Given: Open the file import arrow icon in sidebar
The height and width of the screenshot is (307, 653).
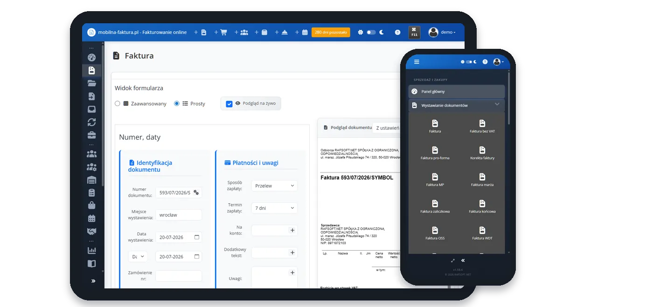Looking at the screenshot, I should [91, 96].
